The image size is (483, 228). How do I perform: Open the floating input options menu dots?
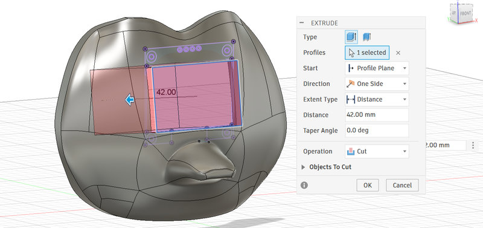[x=473, y=145]
